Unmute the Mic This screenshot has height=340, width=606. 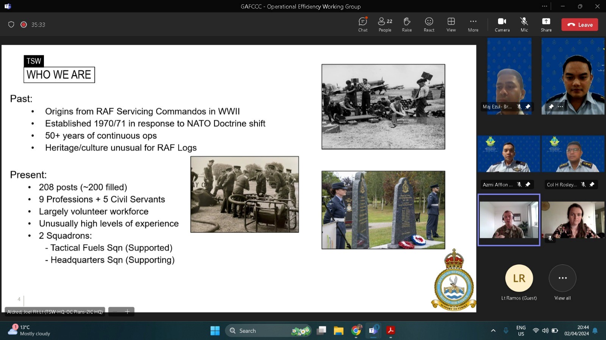[524, 25]
